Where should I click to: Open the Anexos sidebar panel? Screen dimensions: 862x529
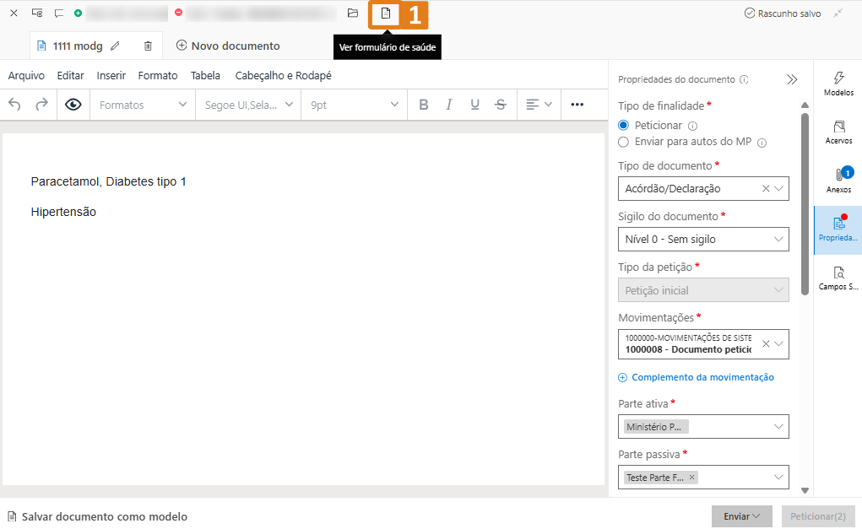click(838, 181)
